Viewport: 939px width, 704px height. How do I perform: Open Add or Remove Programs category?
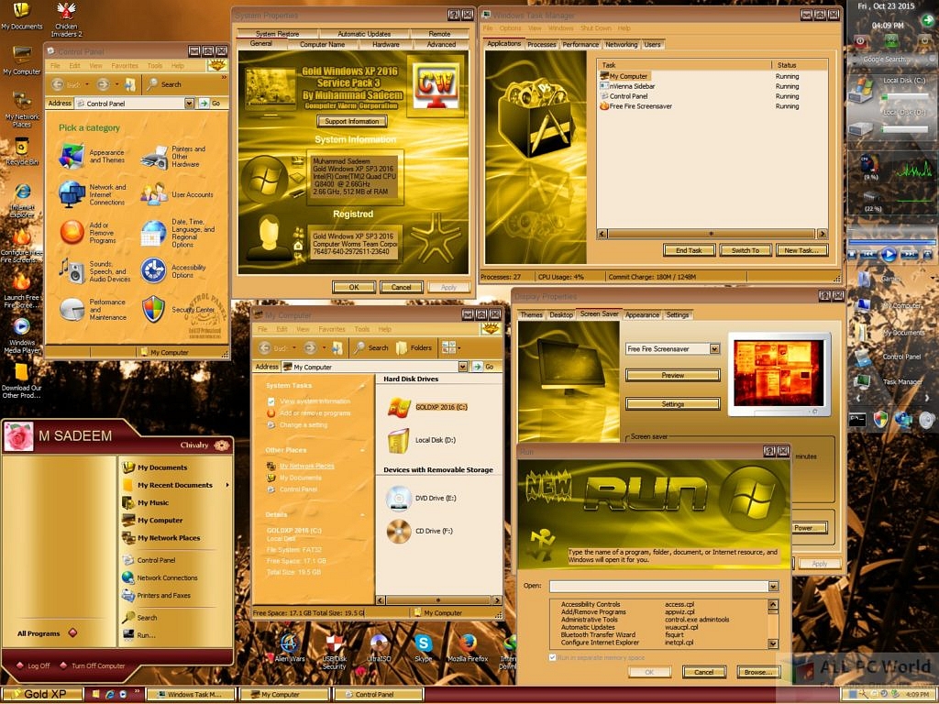coord(72,232)
